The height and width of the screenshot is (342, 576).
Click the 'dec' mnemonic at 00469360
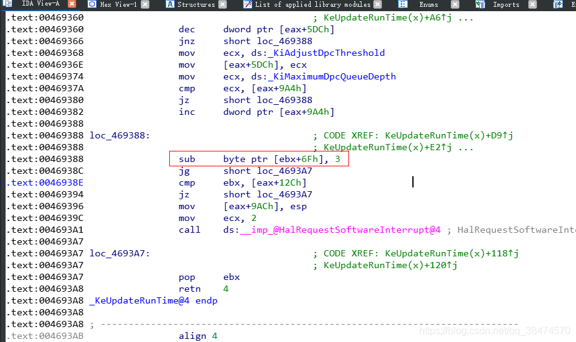[x=187, y=29]
